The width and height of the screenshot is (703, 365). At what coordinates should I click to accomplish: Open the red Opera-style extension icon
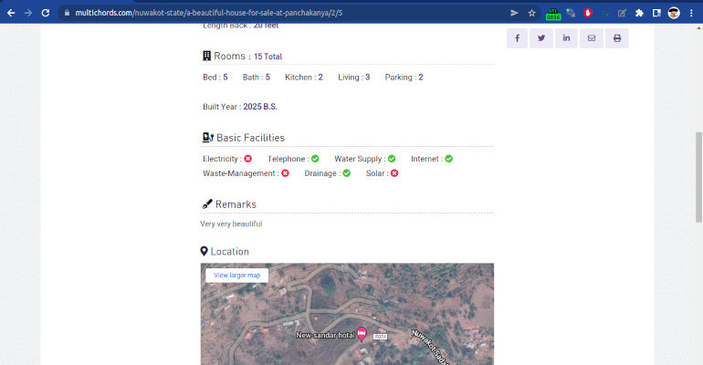tap(588, 13)
